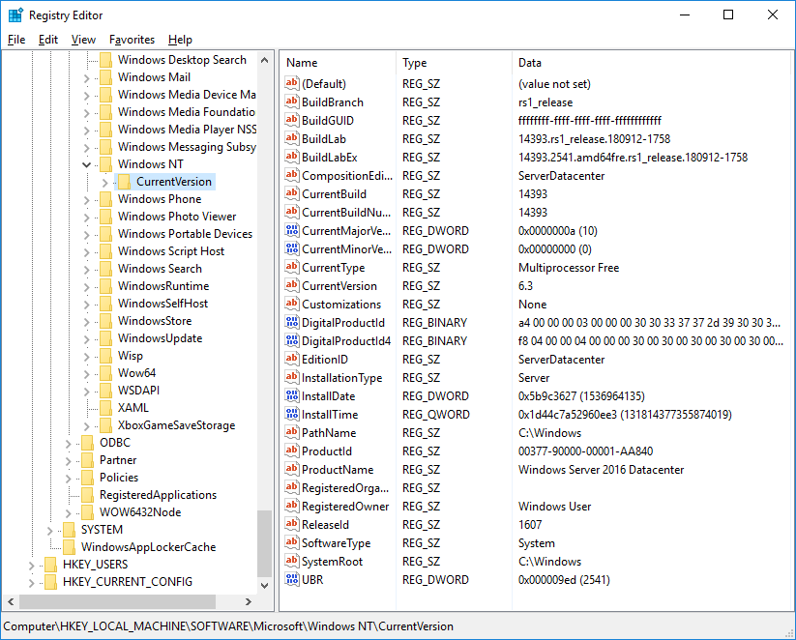This screenshot has width=796, height=640.
Task: Click the string icon beside RegisteredOwner
Action: (x=292, y=506)
